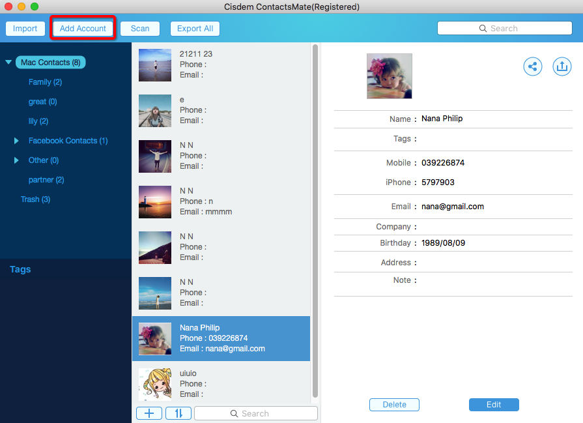Image resolution: width=583 pixels, height=423 pixels.
Task: Click Nana Philip's large profile photo
Action: click(390, 76)
